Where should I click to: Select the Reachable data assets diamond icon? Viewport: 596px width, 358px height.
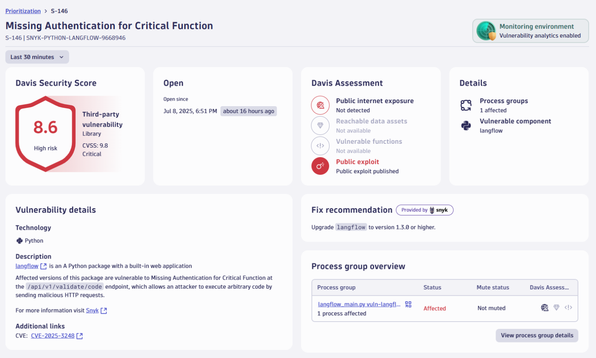coord(320,126)
